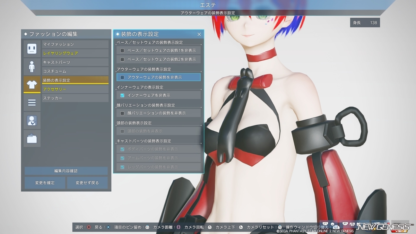Select the T-shirt fashion icon
This screenshot has height=234, width=416.
(32, 85)
